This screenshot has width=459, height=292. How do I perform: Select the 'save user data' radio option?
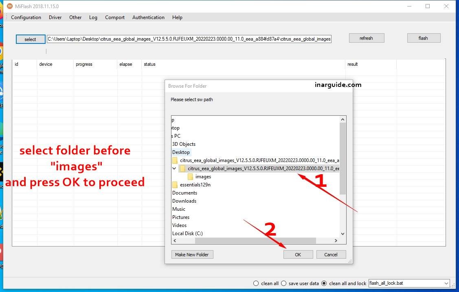(x=283, y=283)
